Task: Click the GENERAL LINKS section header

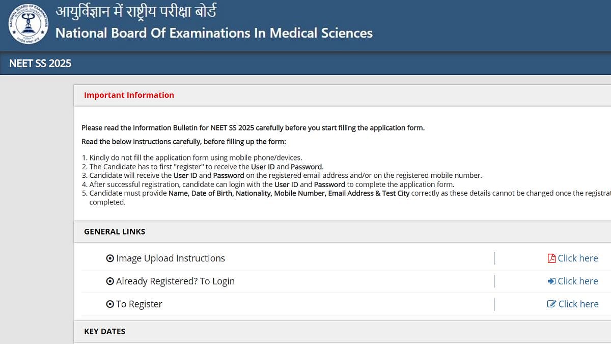Action: pyautogui.click(x=115, y=231)
